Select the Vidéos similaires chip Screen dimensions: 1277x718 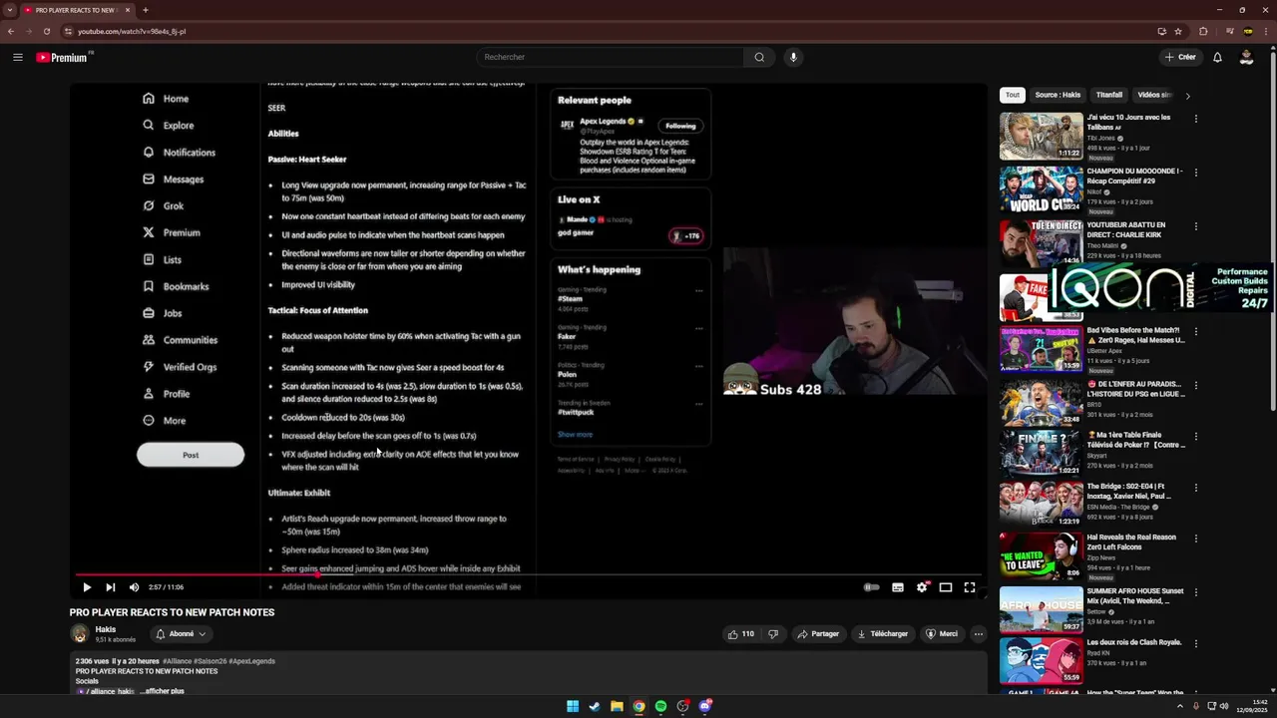[x=1154, y=95]
